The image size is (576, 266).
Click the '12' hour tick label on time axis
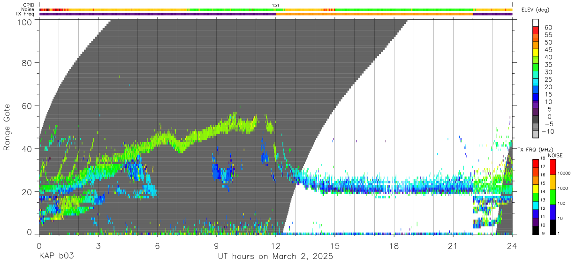point(275,246)
